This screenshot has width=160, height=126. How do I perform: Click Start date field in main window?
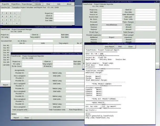[x=64, y=18]
